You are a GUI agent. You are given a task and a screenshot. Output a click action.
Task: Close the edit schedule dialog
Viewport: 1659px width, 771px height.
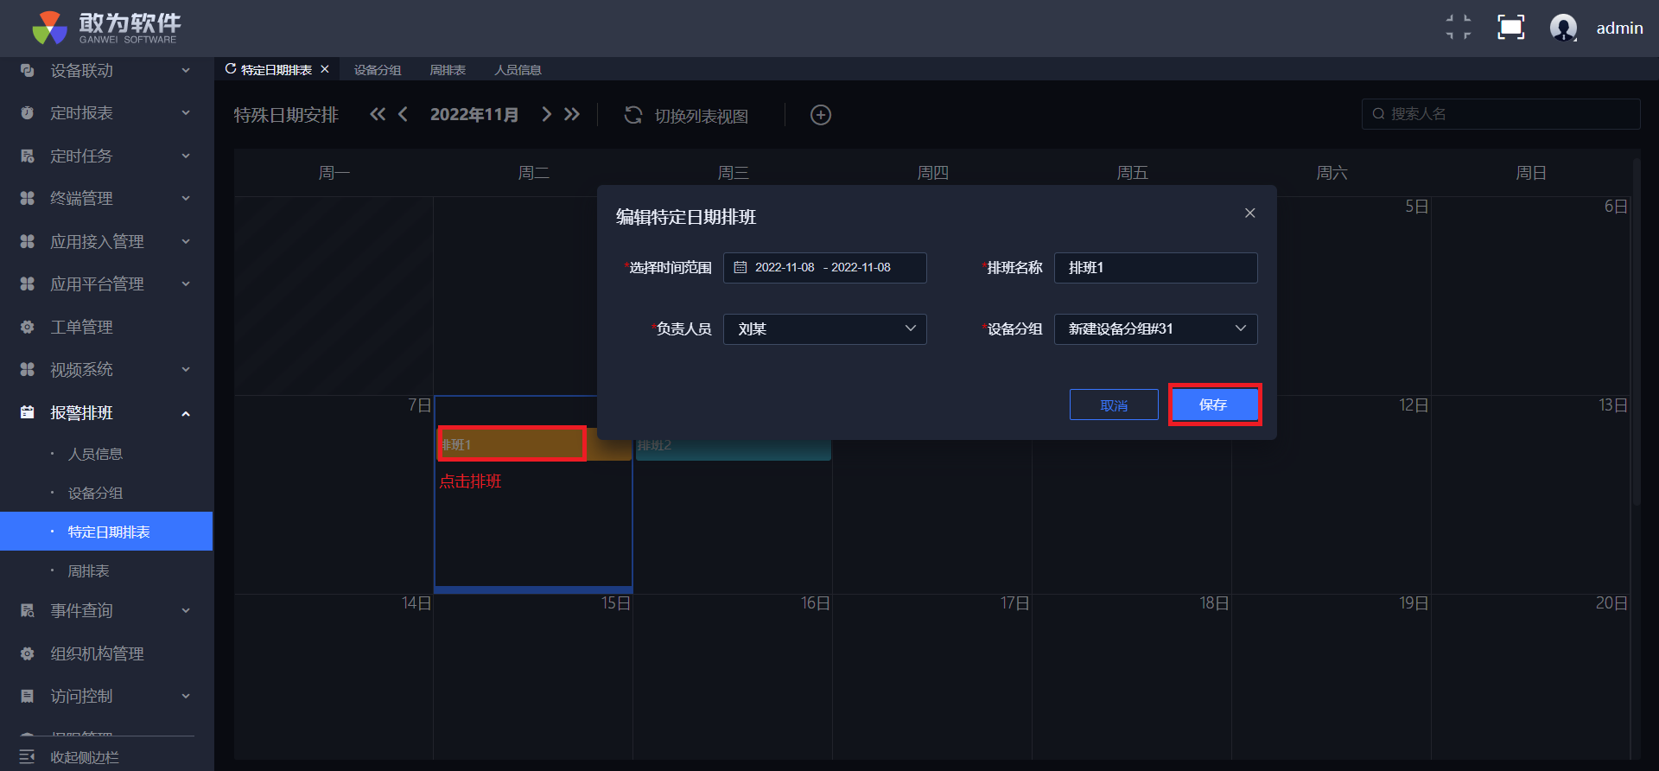click(1249, 213)
